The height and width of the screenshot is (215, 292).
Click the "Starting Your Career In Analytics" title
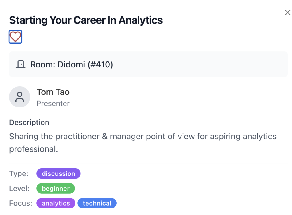[86, 20]
